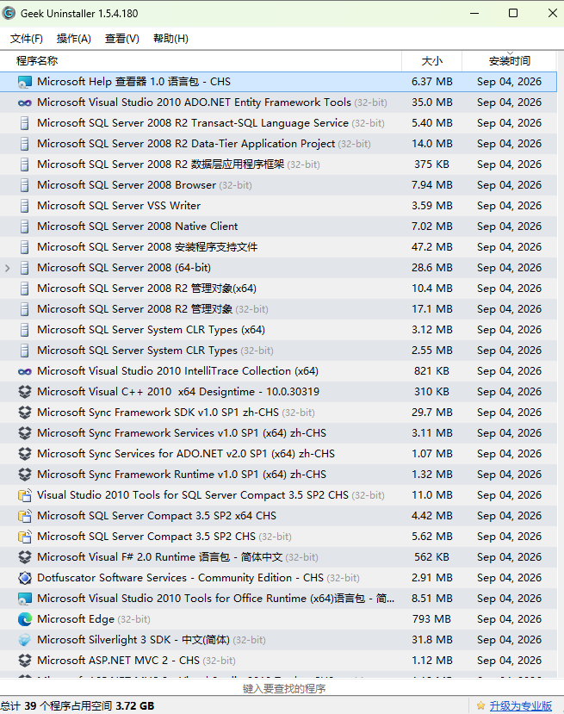
Task: Click the Data-Tier Application Project icon
Action: coord(25,144)
